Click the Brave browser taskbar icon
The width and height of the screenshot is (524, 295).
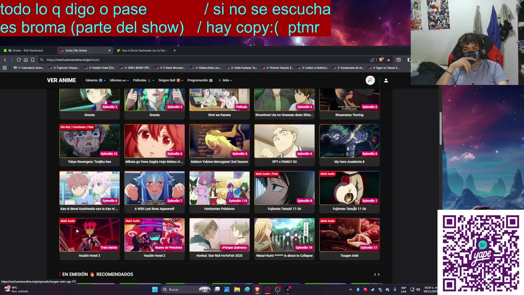[x=257, y=289]
